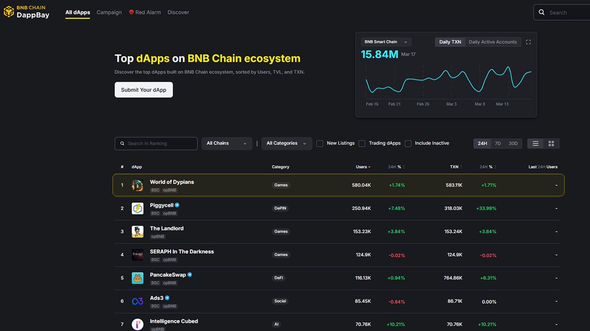Click the Social category tag
The width and height of the screenshot is (590, 331).
coord(280,301)
